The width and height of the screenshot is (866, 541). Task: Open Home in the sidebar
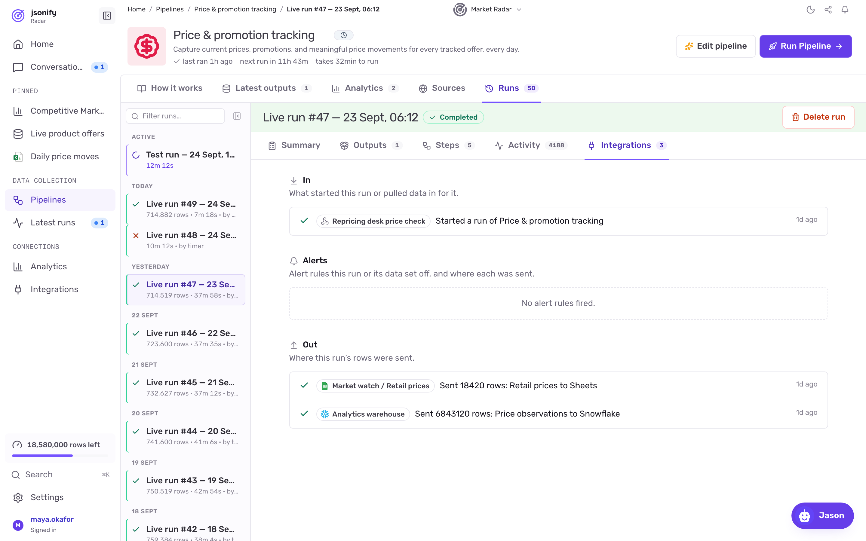60,44
